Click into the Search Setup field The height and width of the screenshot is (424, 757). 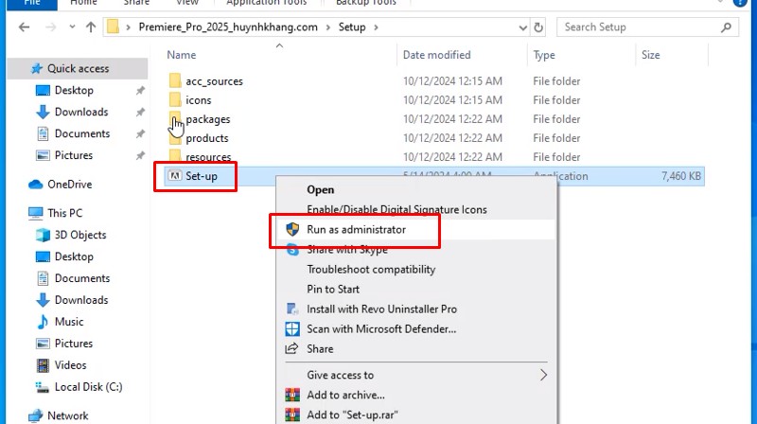point(643,27)
